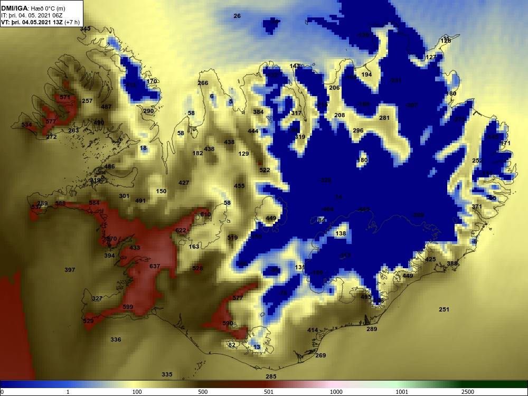Image resolution: width=528 pixels, height=396 pixels.
Task: Click the map value -328
Action: 325,180
